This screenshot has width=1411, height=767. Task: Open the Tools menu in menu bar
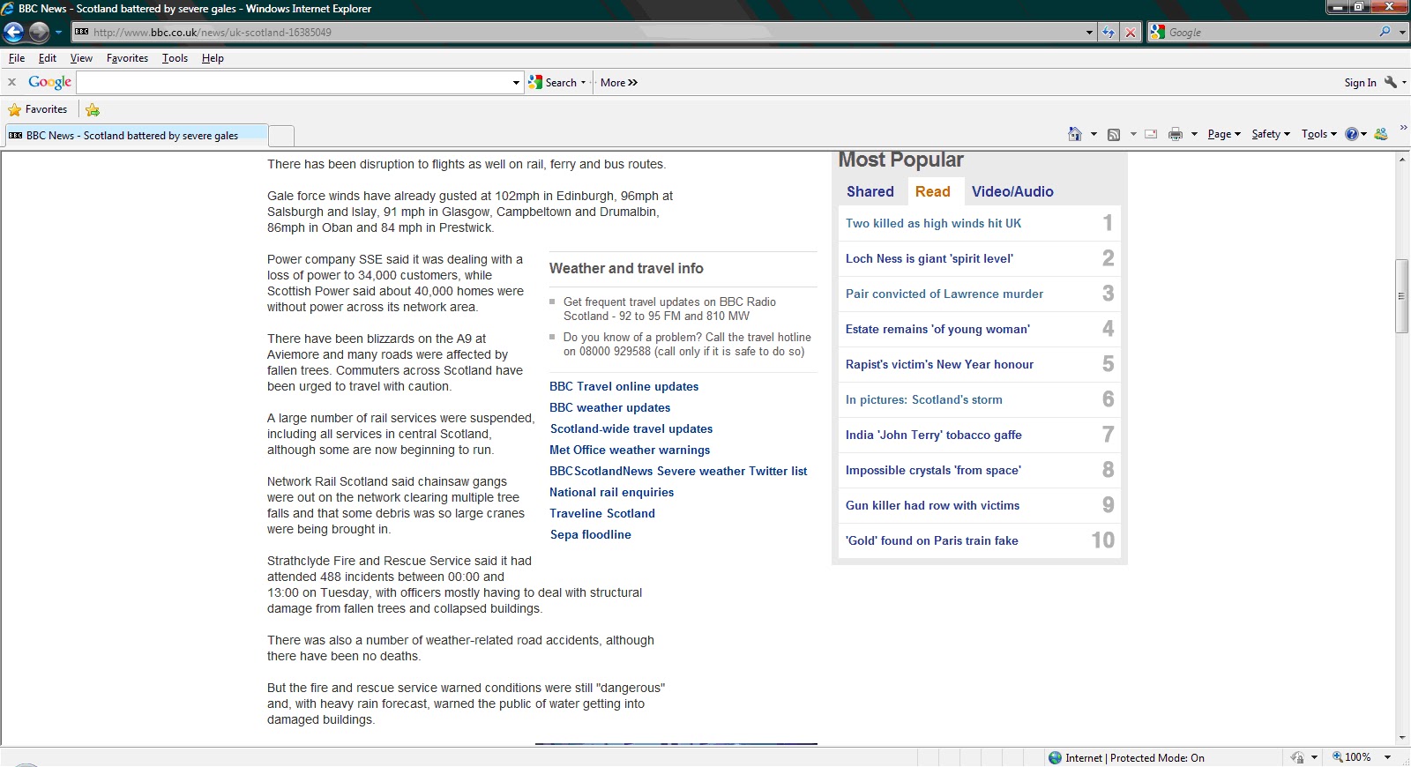point(175,58)
